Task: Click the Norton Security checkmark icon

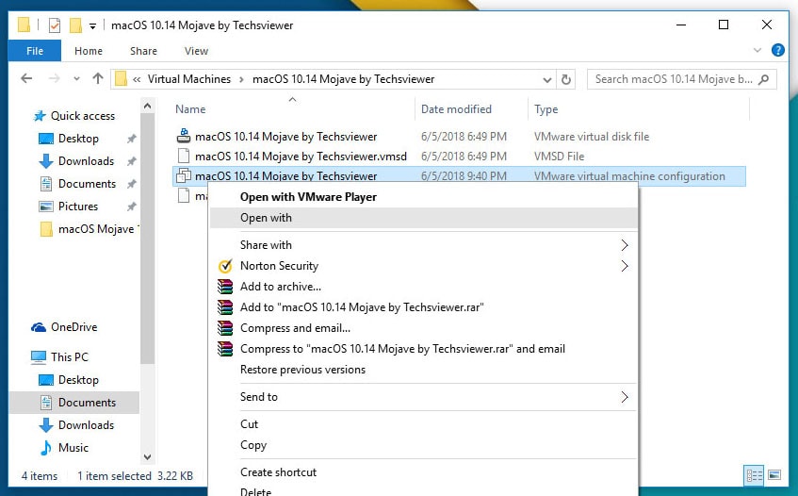Action: point(224,266)
